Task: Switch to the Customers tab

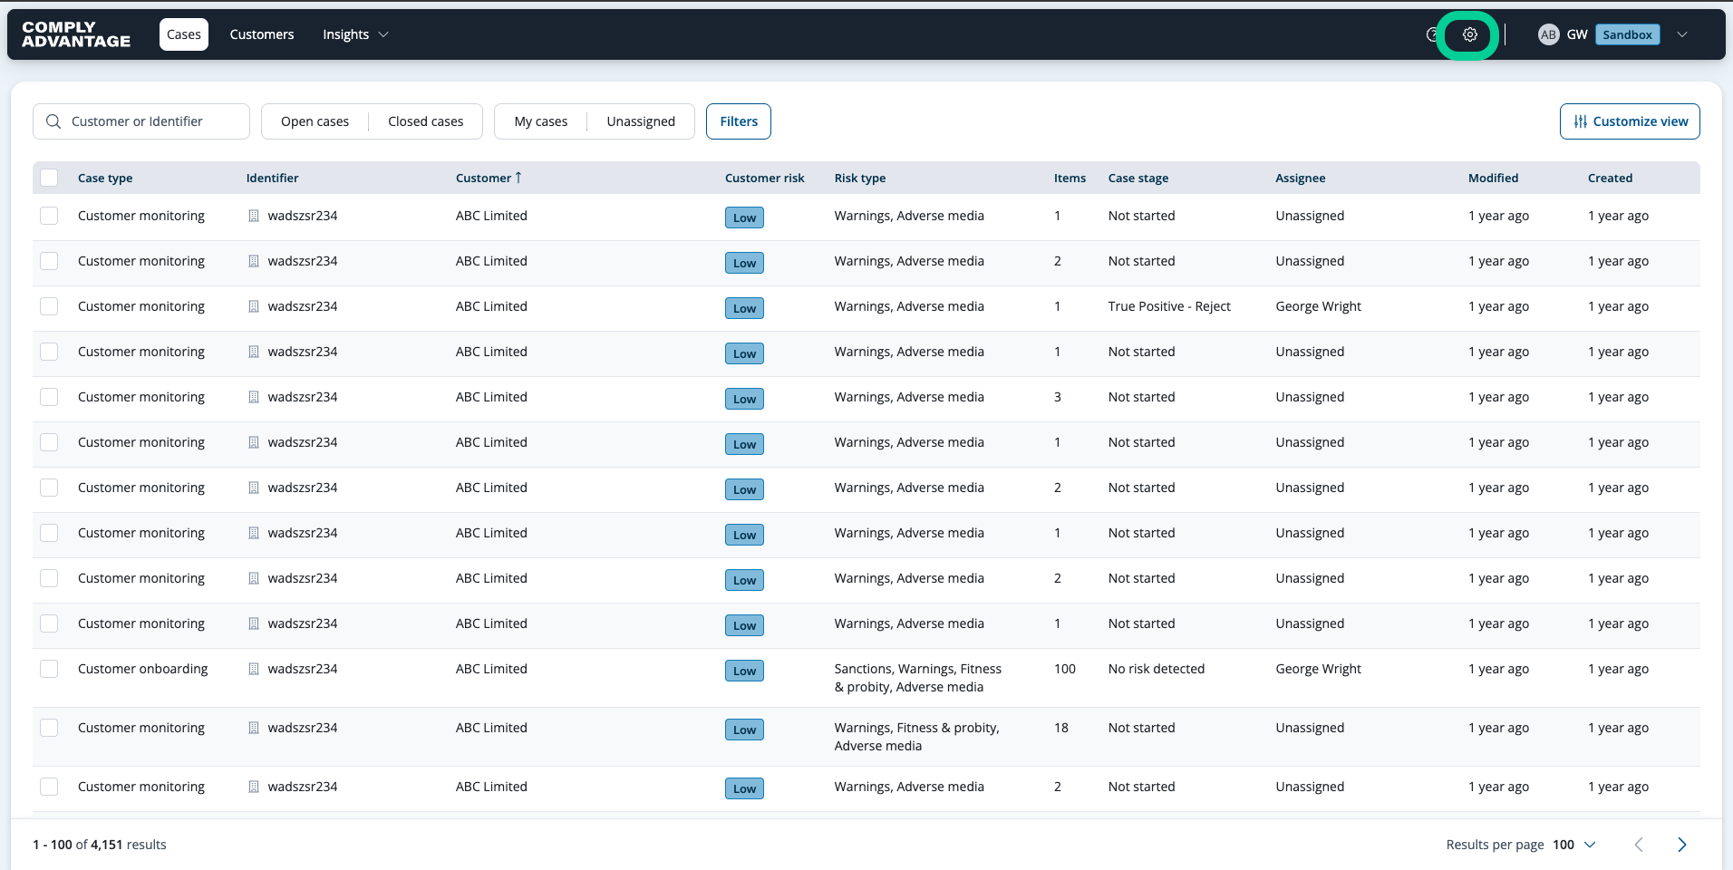Action: (x=262, y=34)
